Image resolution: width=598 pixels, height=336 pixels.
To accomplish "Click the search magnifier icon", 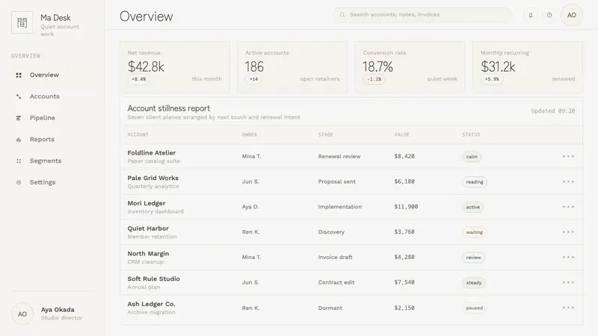I will tap(342, 15).
